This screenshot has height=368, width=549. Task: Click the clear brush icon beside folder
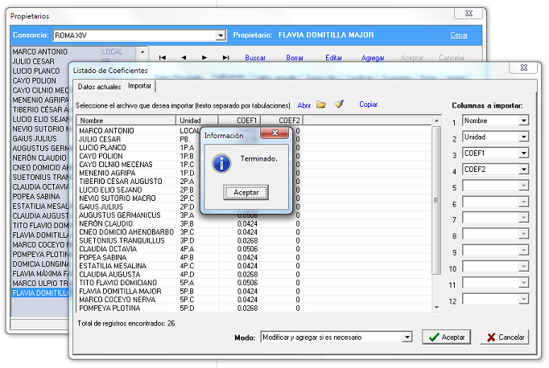coord(339,104)
